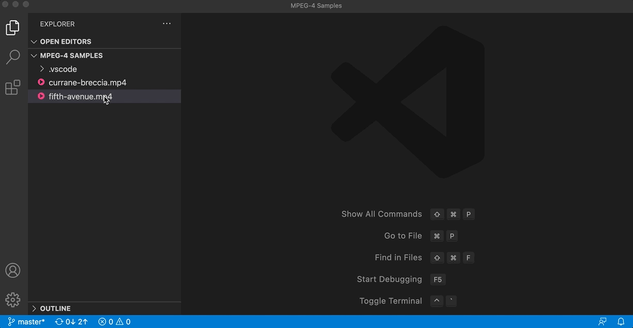The height and width of the screenshot is (328, 633).
Task: Click the feedback icon in status bar
Action: [x=602, y=322]
